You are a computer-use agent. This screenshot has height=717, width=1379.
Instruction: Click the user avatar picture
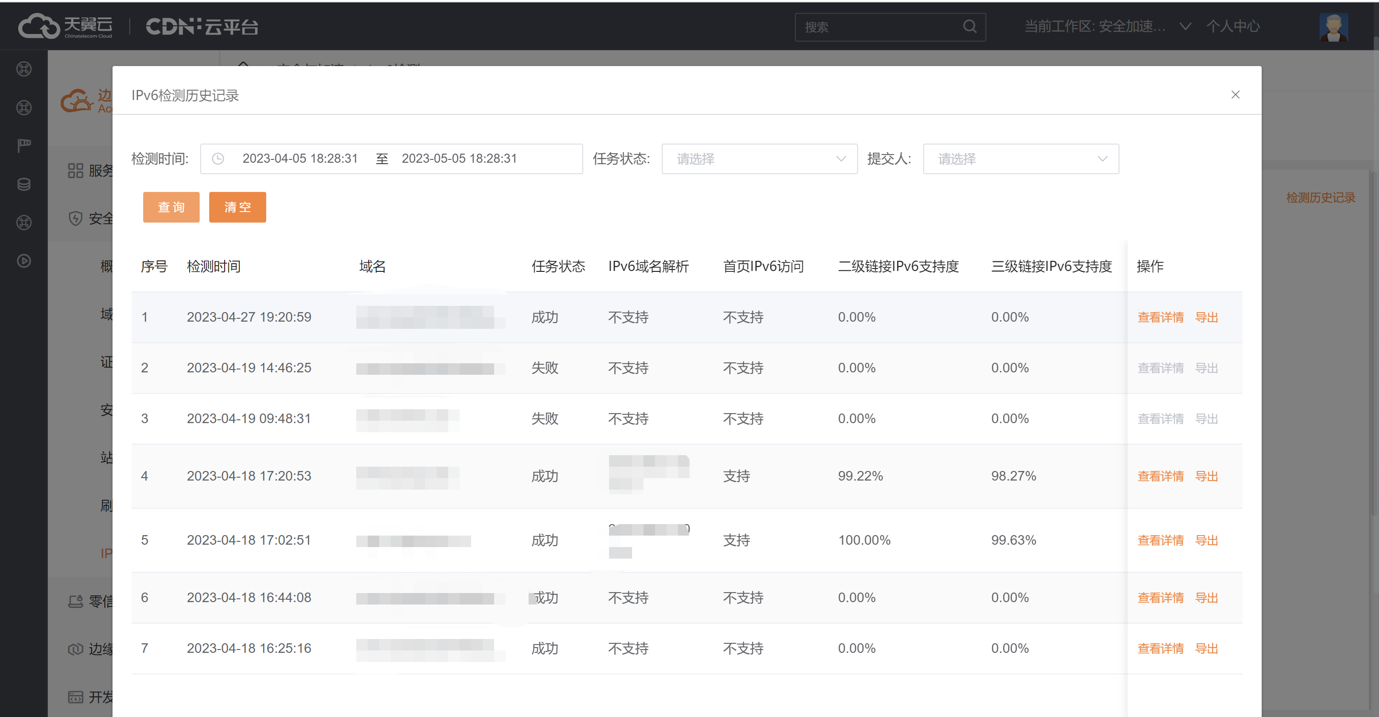tap(1333, 27)
